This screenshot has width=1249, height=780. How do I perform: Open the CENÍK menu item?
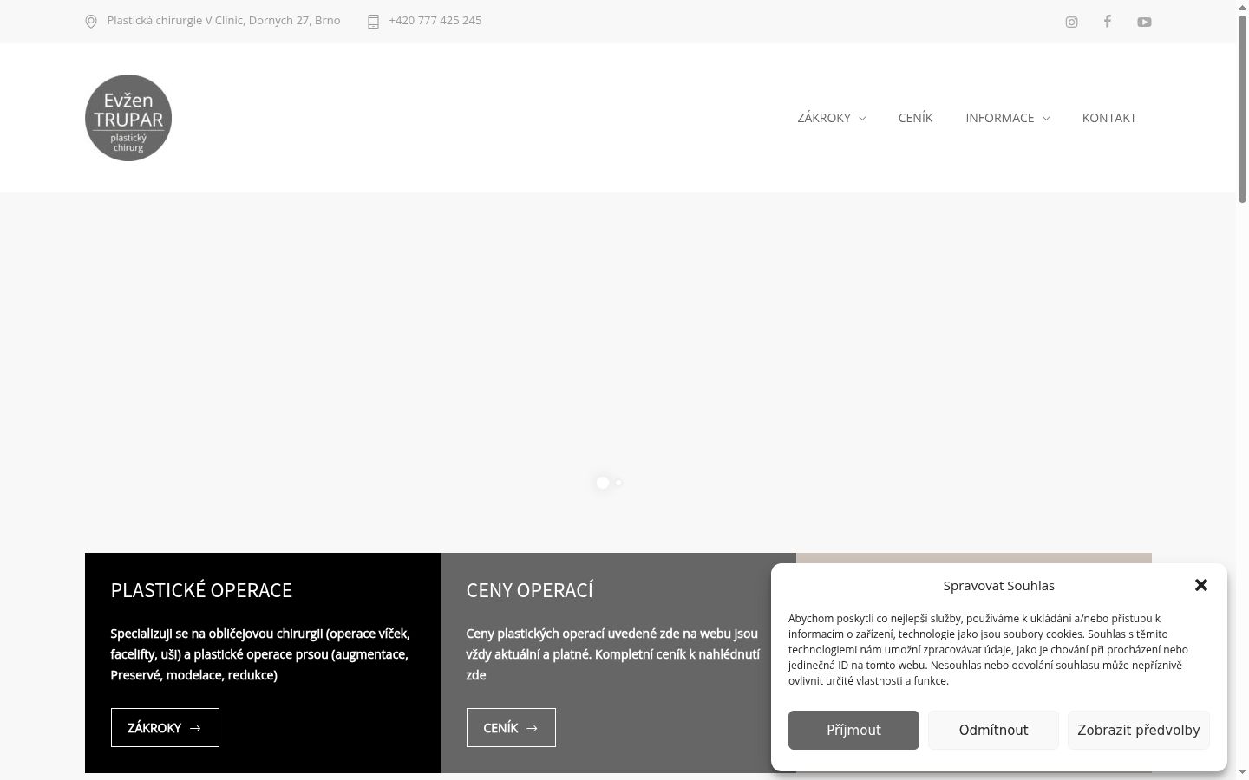tap(915, 118)
